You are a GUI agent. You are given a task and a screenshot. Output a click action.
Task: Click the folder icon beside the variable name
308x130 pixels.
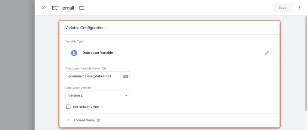[82, 8]
